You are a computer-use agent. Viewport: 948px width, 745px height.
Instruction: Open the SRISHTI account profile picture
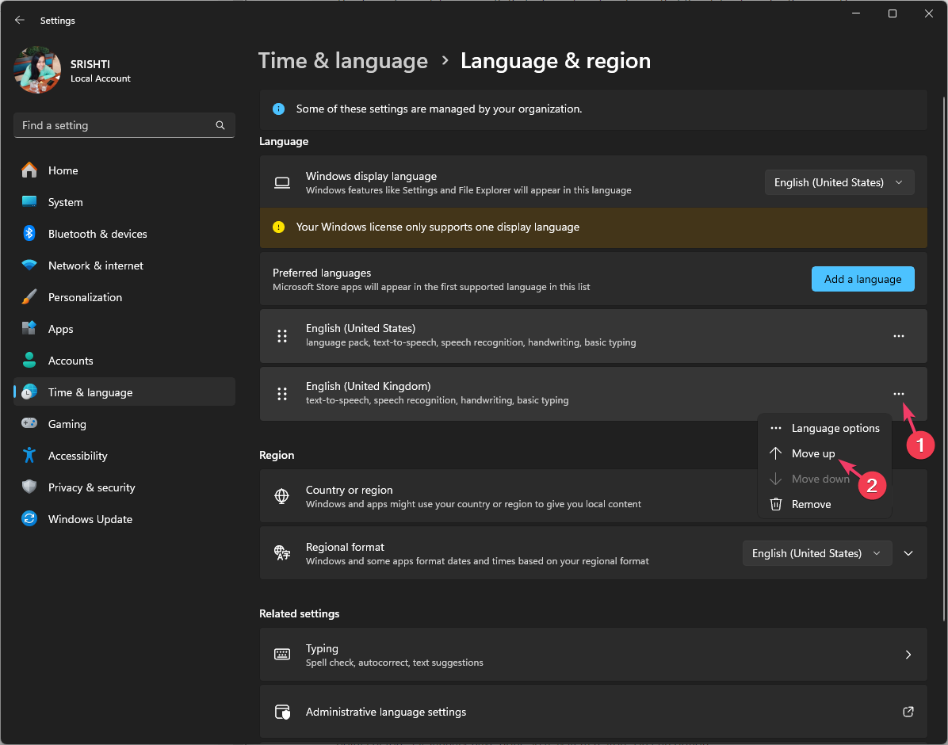click(37, 70)
